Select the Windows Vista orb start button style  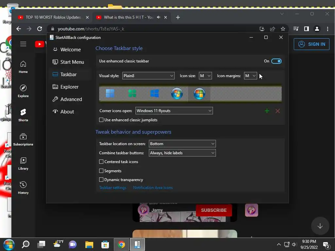pyautogui.click(x=199, y=93)
